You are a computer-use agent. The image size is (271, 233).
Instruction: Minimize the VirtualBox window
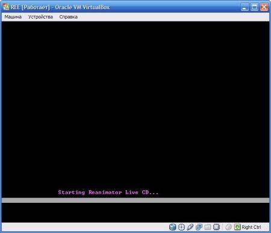(245, 7)
